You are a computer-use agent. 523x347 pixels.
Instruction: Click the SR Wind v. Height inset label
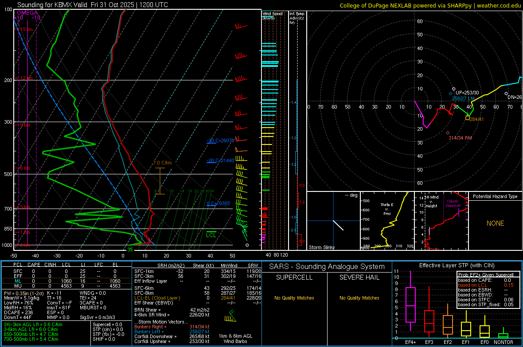[431, 202]
